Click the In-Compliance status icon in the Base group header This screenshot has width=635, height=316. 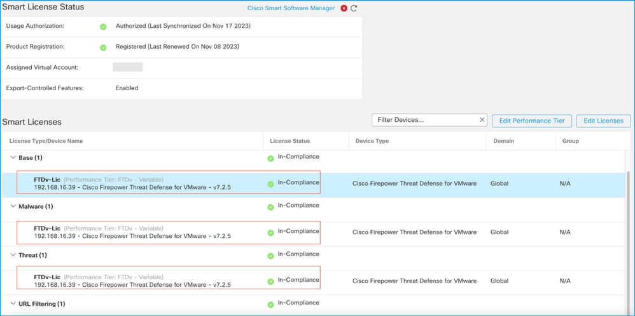[270, 159]
